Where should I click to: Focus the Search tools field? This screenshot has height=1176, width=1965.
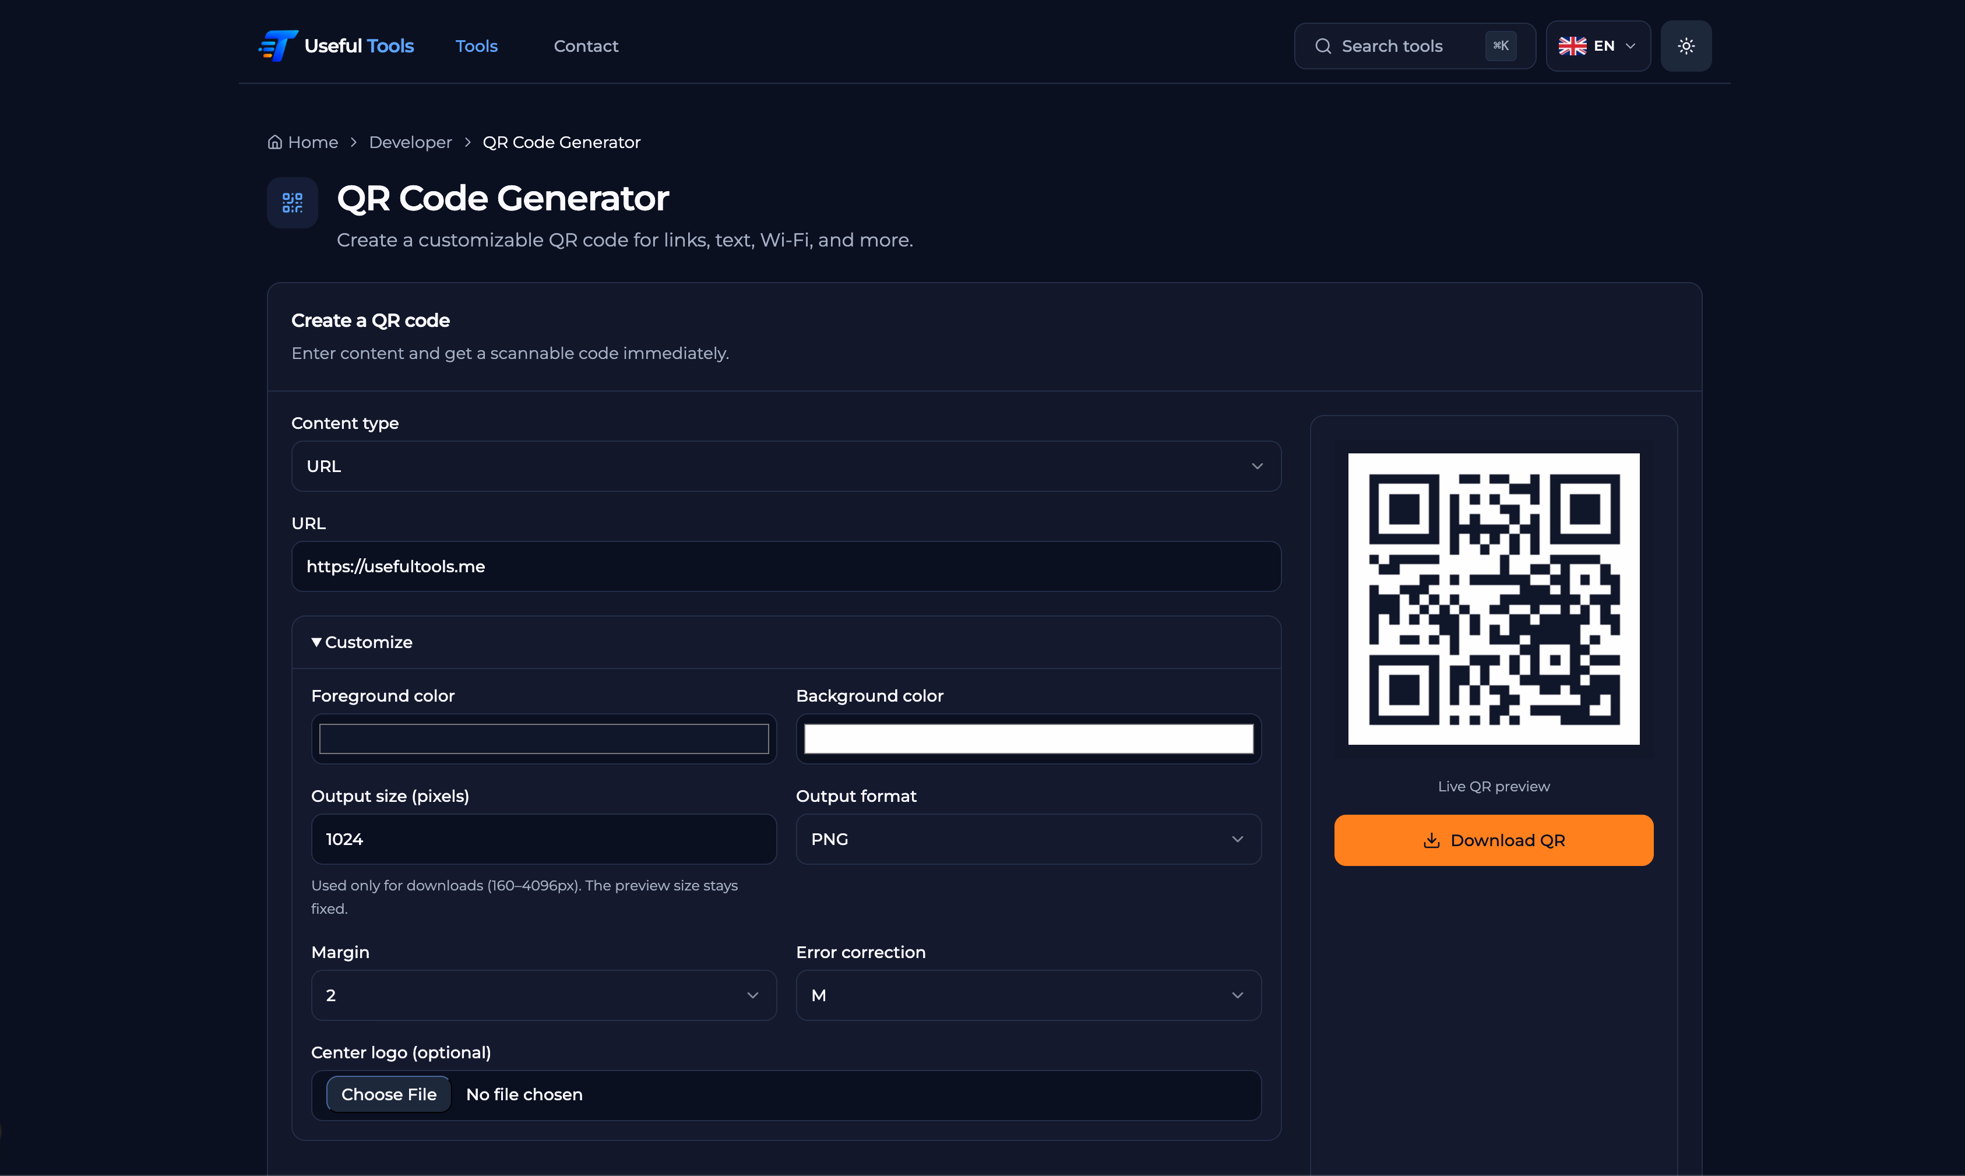click(1414, 46)
